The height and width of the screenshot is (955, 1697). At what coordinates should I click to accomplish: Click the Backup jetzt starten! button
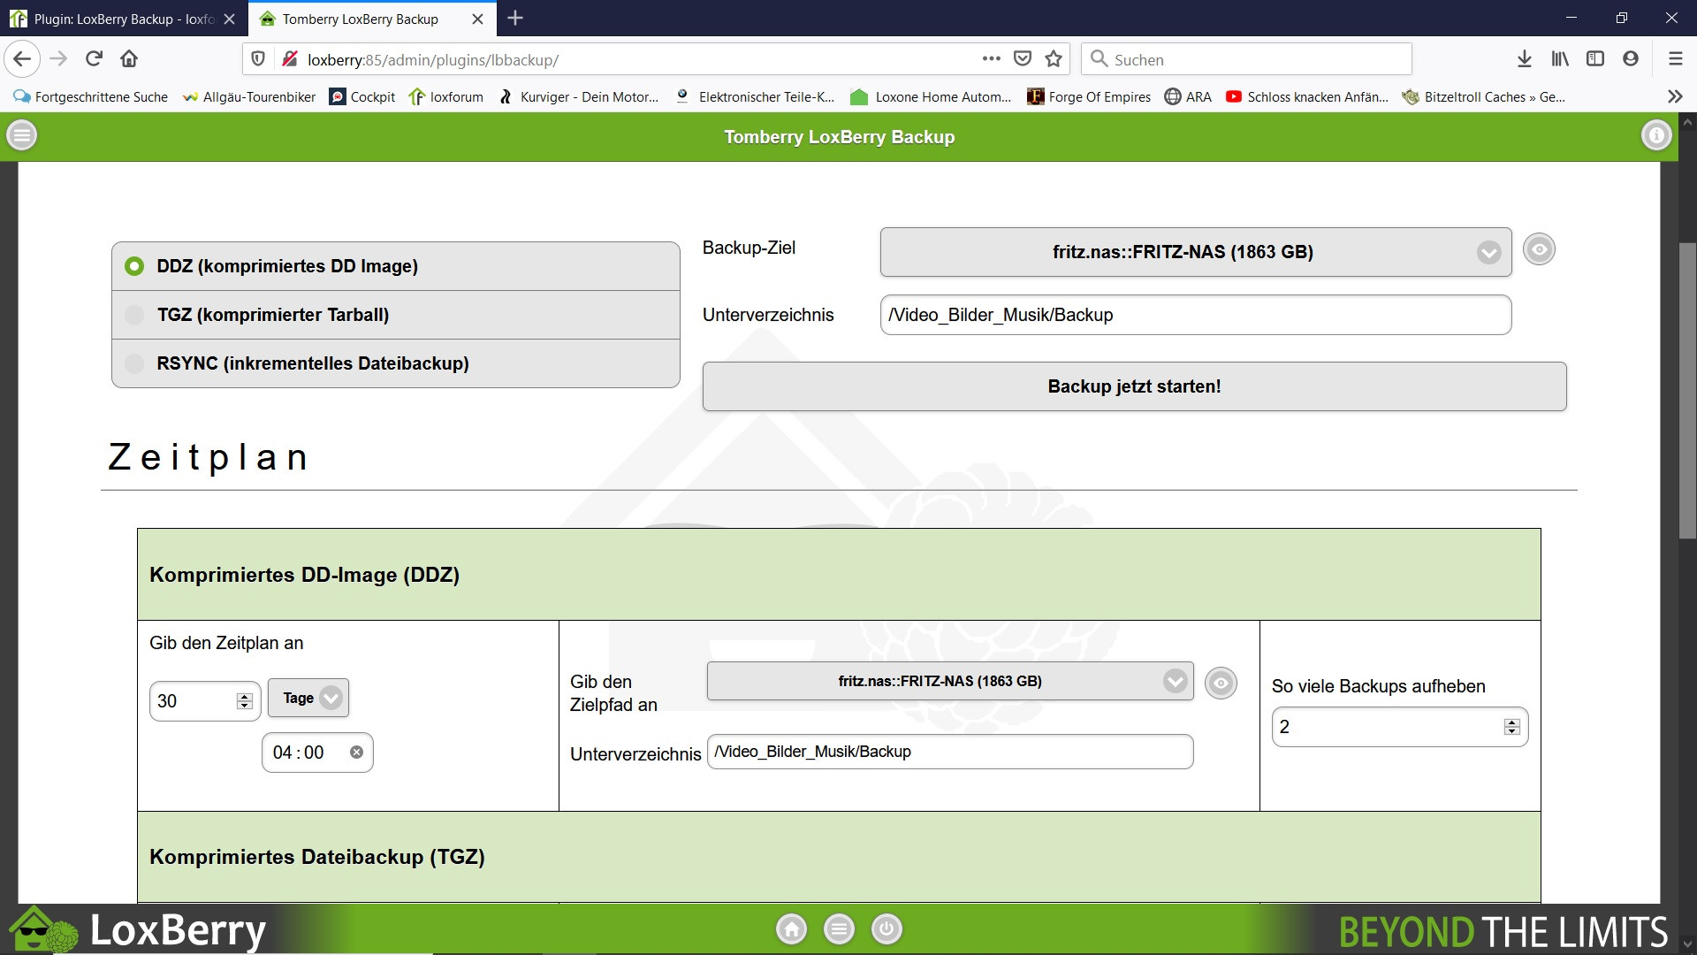(x=1134, y=386)
